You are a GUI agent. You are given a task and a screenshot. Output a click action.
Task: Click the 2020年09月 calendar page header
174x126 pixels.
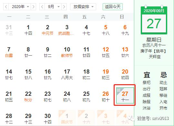[x=154, y=11]
